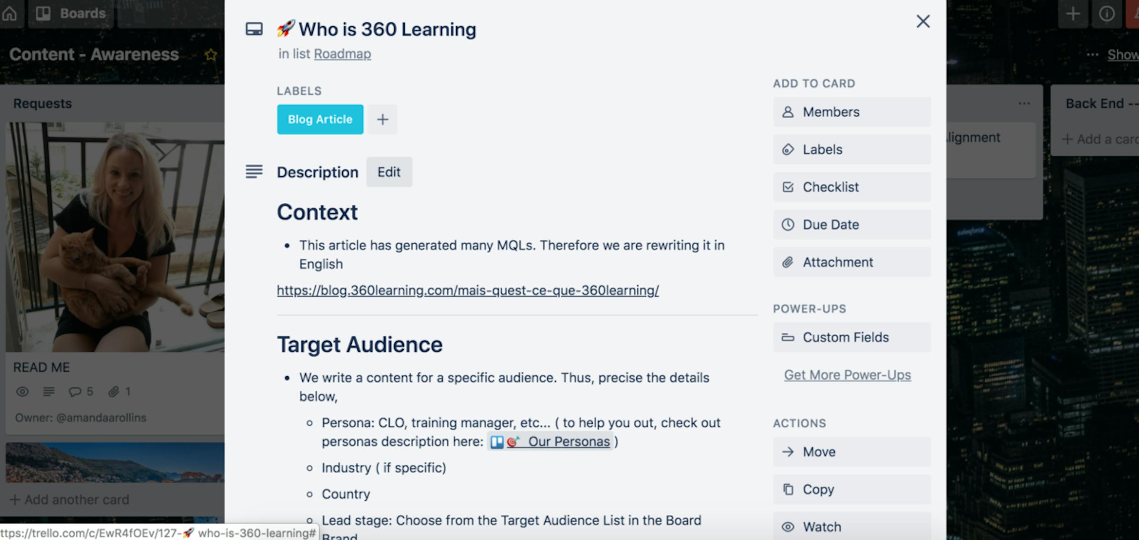Click the card icon beside the title
The width and height of the screenshot is (1139, 540).
254,29
